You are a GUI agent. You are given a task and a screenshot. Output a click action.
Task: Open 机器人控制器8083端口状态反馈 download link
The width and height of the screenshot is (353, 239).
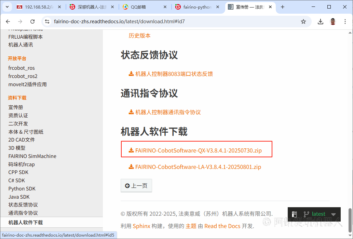(x=174, y=74)
